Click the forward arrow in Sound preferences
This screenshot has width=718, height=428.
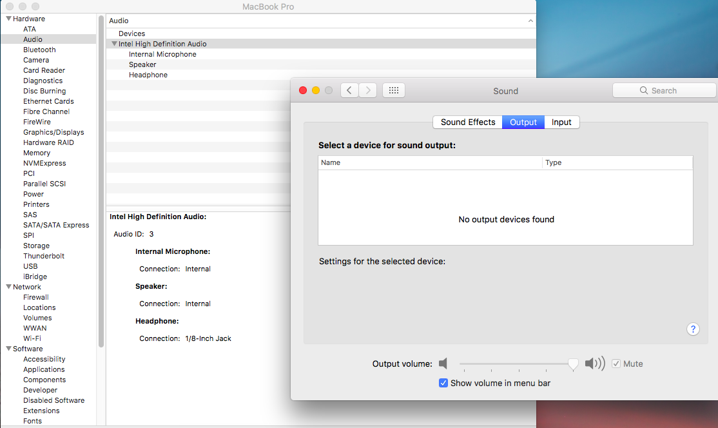367,90
